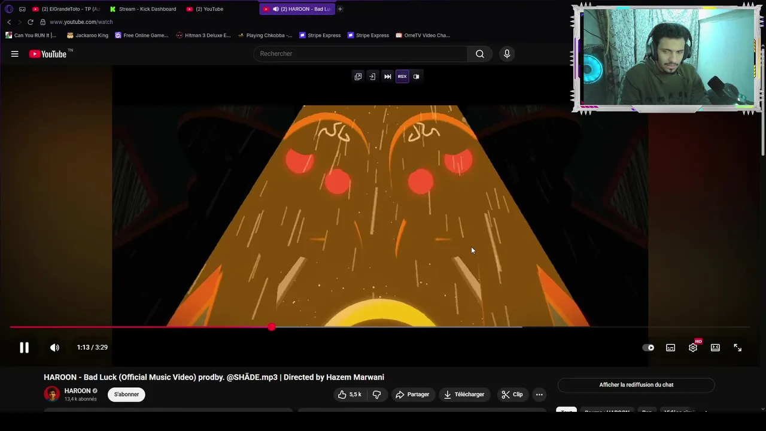Image resolution: width=766 pixels, height=431 pixels.
Task: Go forward in browser history
Action: (19, 22)
